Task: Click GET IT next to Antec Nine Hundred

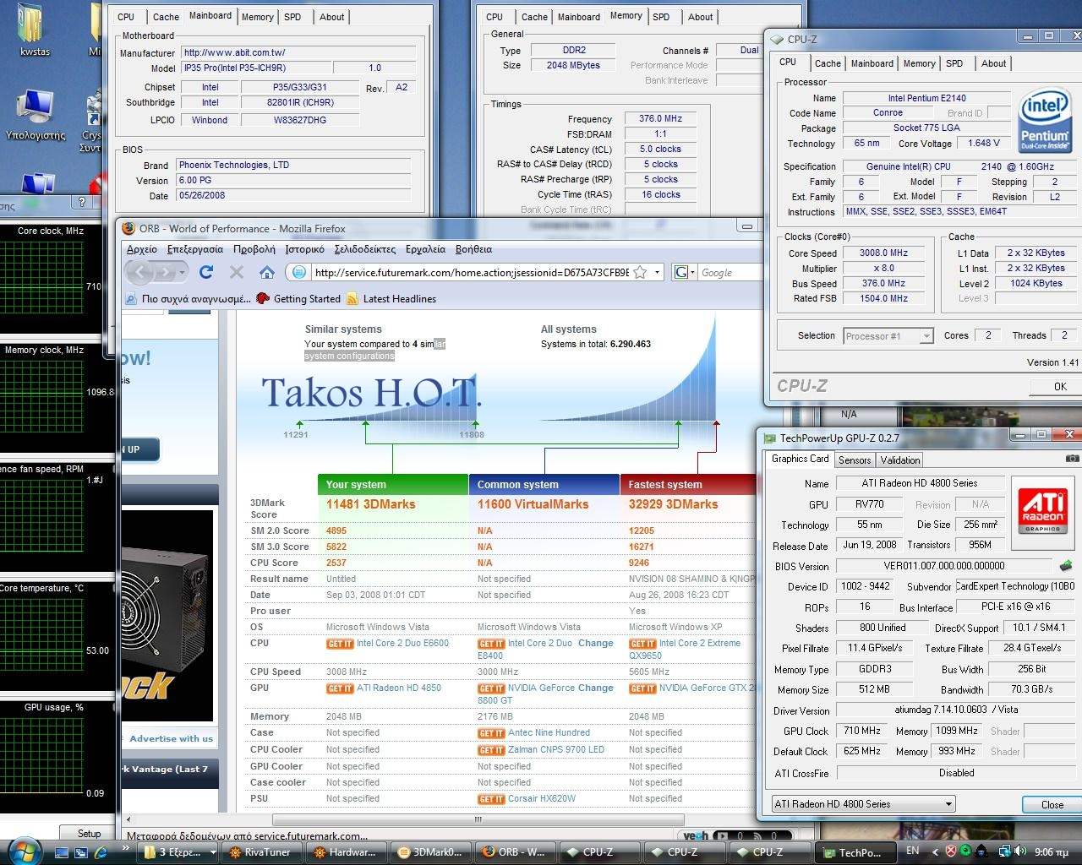Action: pos(491,733)
